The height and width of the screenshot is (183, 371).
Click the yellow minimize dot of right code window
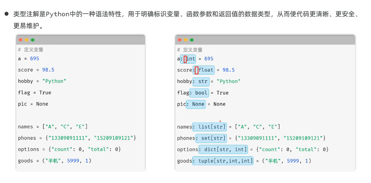pos(186,40)
